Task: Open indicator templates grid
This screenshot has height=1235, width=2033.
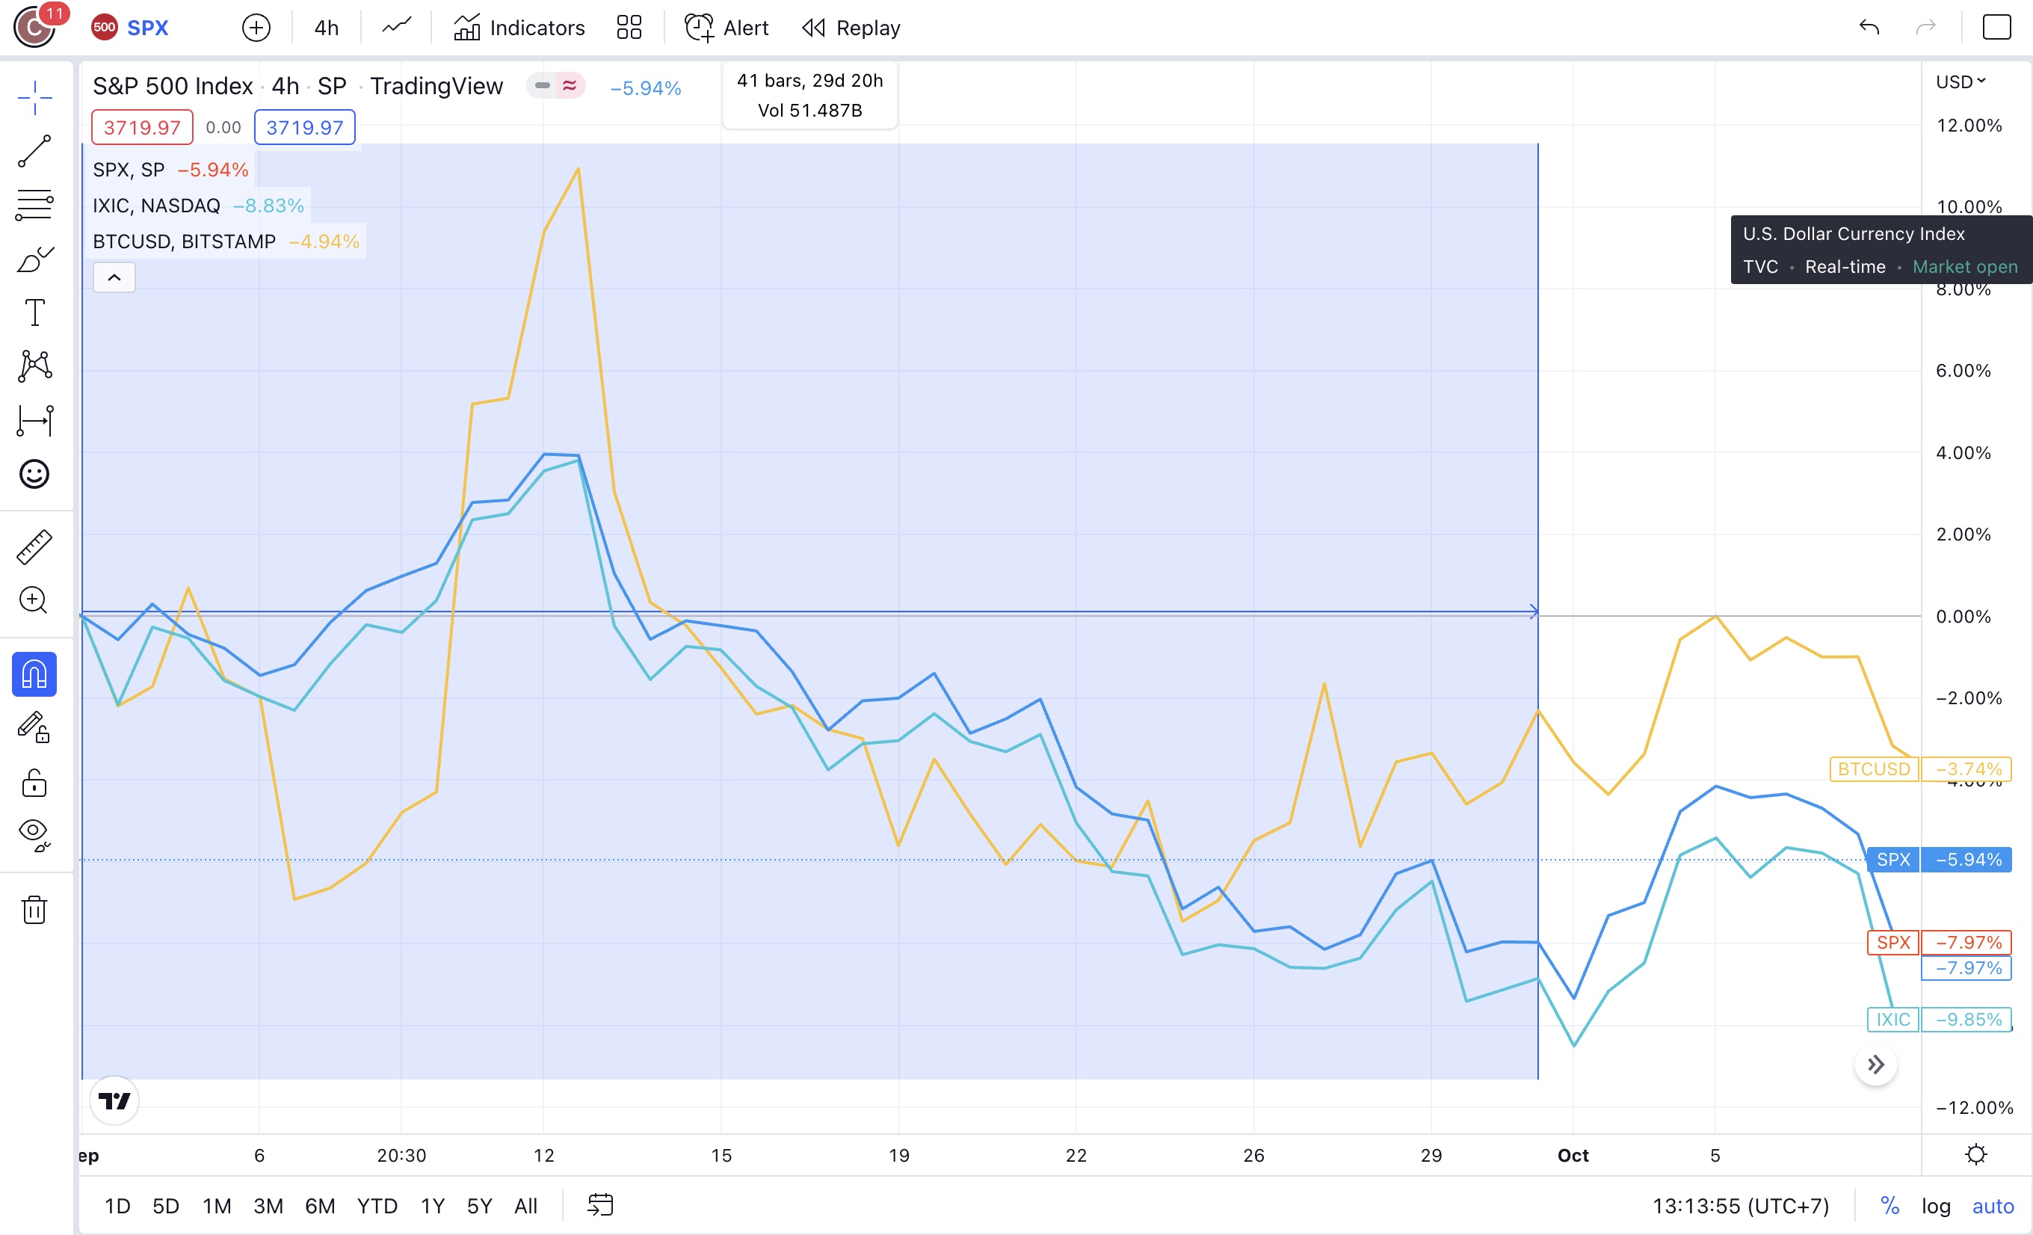Action: tap(629, 28)
